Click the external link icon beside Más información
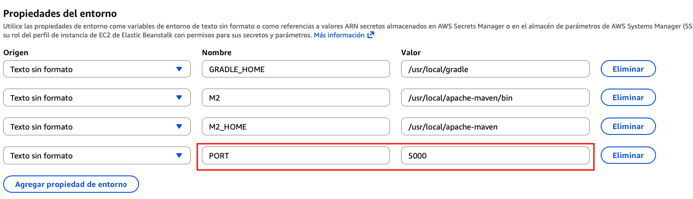Viewport: 693px width, 199px height. [370, 35]
